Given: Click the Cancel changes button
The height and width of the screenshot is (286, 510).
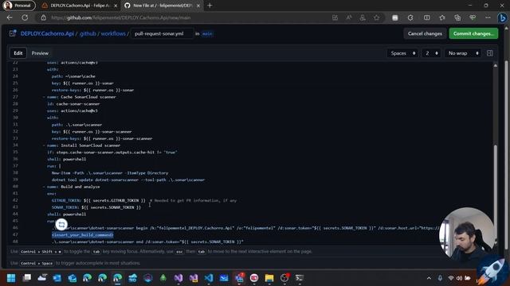Looking at the screenshot, I should click(x=425, y=33).
